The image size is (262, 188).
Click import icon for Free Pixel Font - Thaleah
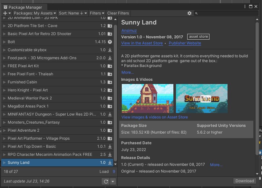click(x=110, y=74)
